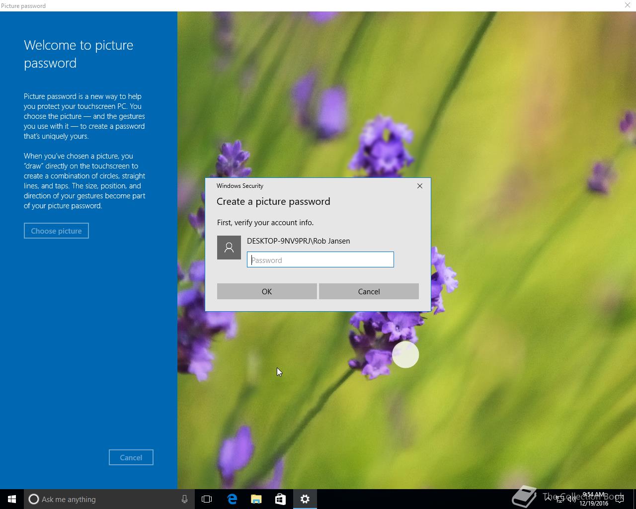Click the "First, verify your account info." text
636x509 pixels.
point(265,223)
